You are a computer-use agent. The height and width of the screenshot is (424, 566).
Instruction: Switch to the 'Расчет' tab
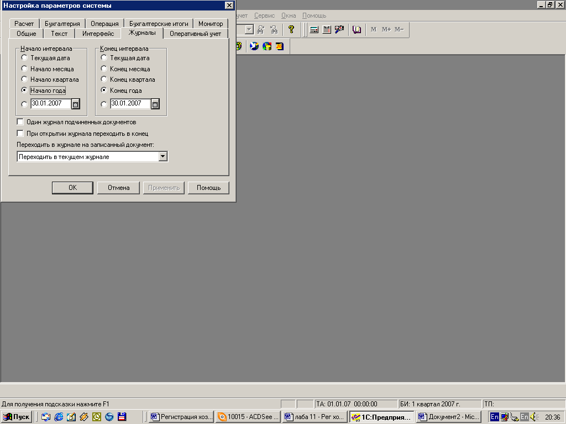pos(24,23)
